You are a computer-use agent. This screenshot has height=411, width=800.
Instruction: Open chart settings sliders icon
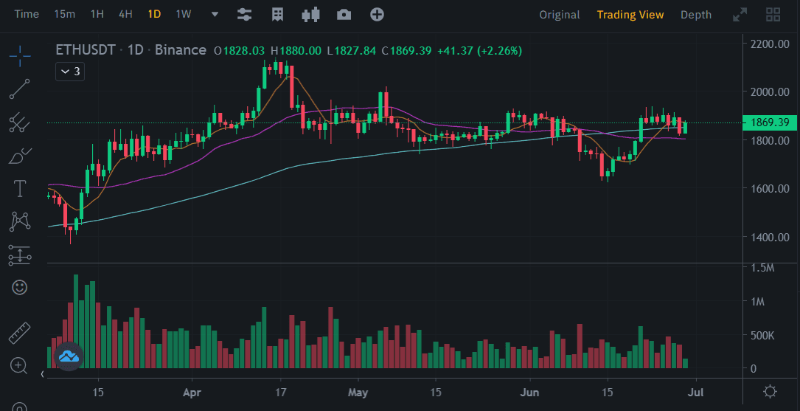(244, 15)
